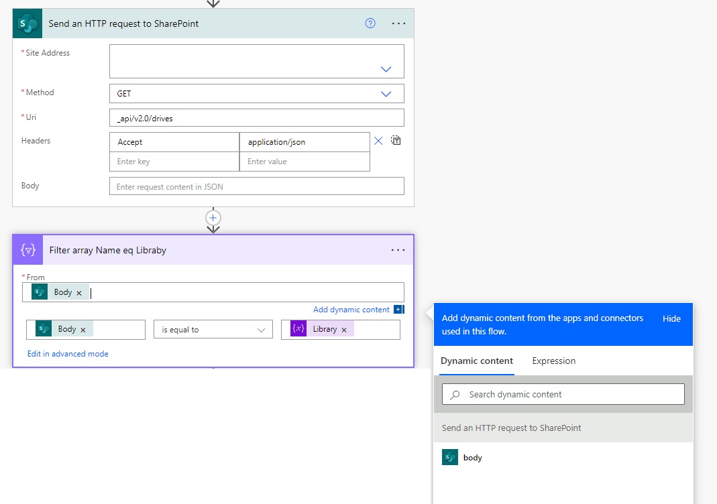This screenshot has height=504, width=717.
Task: Switch to the Expression tab
Action: pos(553,361)
